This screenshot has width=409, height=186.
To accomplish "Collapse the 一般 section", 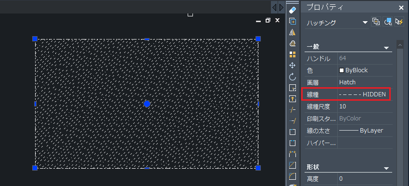I will click(386, 48).
